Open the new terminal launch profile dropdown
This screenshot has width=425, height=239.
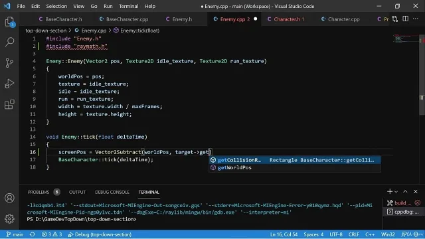(x=396, y=192)
